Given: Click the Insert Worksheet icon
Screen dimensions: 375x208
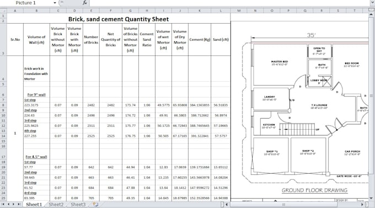Looking at the screenshot, I should coord(95,204).
